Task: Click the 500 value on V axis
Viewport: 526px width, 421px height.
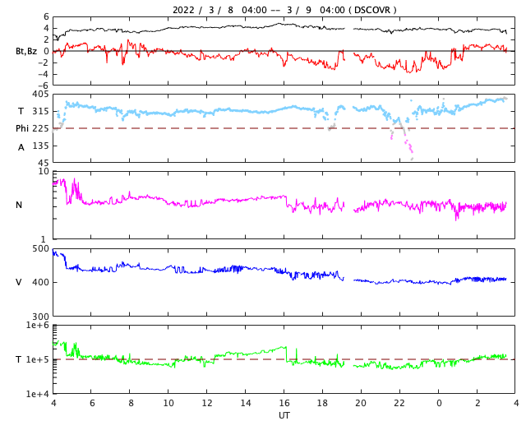Action: point(40,249)
